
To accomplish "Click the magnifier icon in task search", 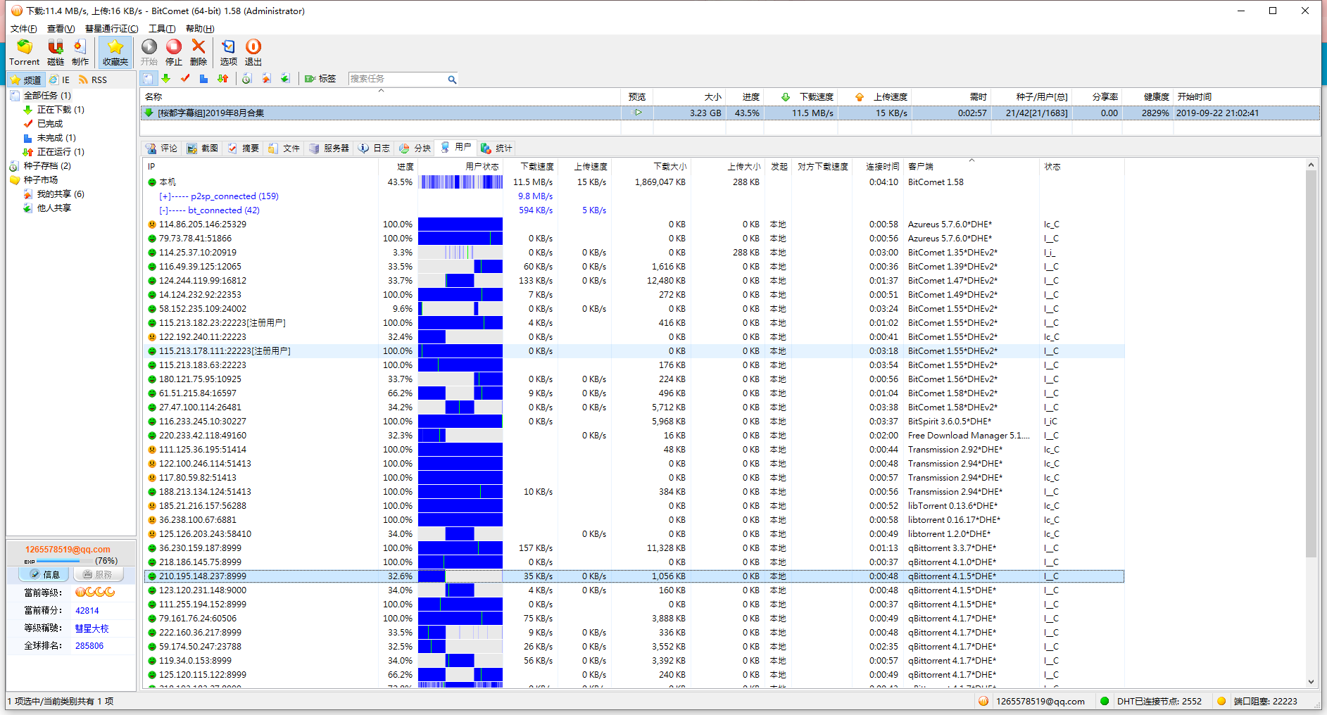I will (x=452, y=80).
